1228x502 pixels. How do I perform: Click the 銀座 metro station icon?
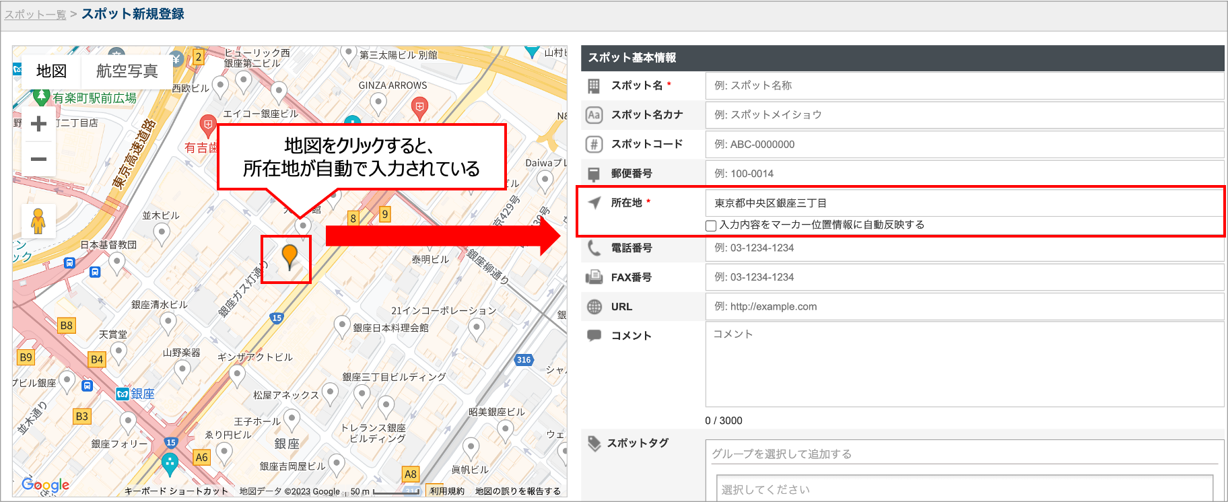point(123,394)
